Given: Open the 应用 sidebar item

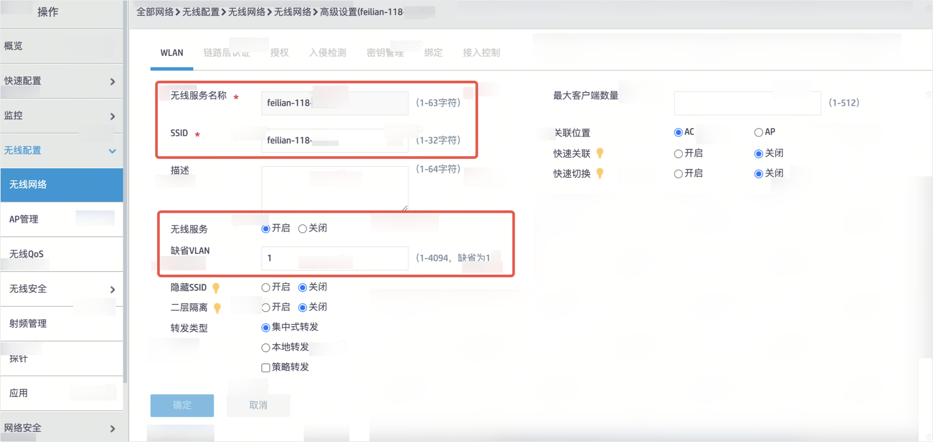Looking at the screenshot, I should tap(62, 393).
